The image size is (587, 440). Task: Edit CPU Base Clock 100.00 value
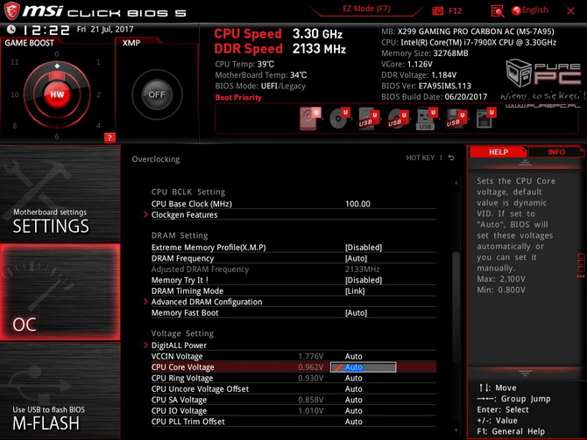357,204
